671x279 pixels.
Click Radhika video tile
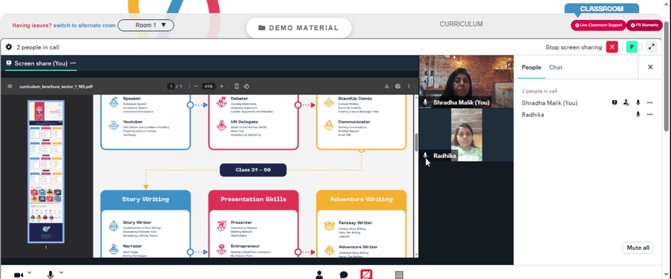tap(466, 134)
